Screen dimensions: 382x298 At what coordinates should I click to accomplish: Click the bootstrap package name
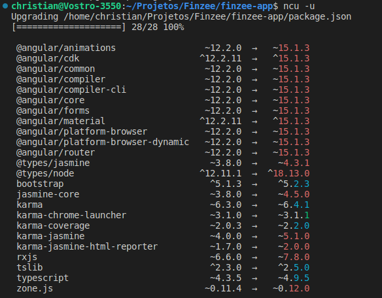tap(40, 184)
